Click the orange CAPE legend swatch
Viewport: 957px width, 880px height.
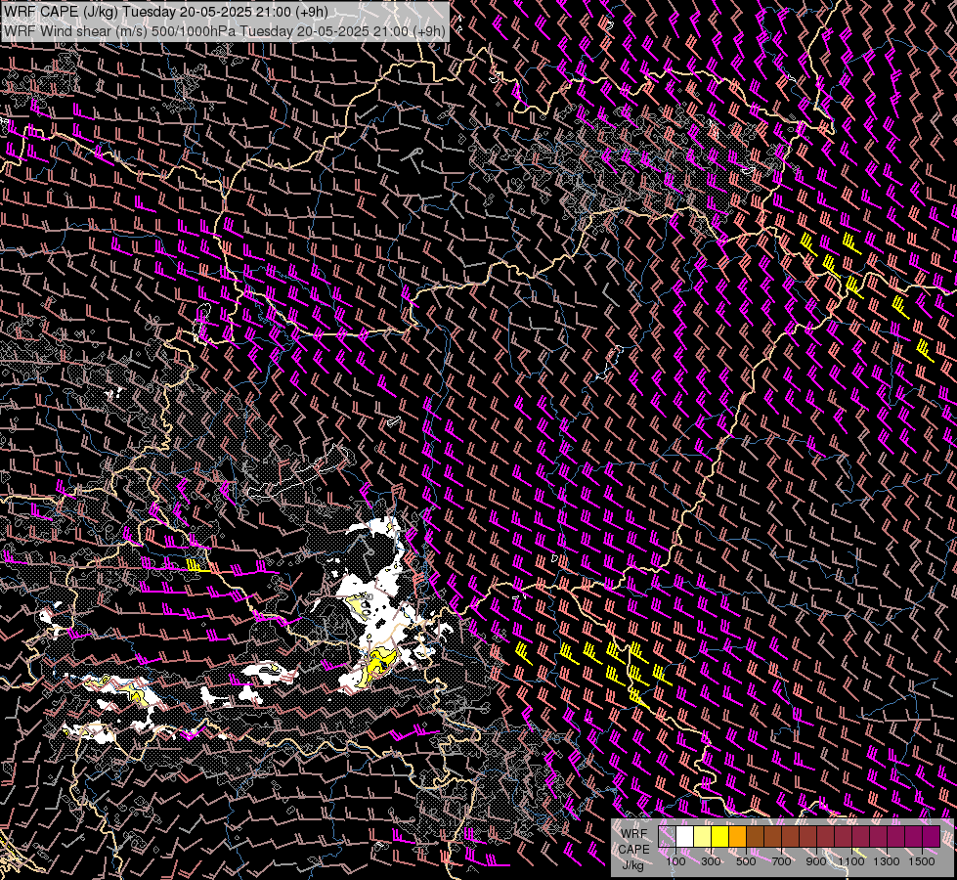click(x=737, y=836)
